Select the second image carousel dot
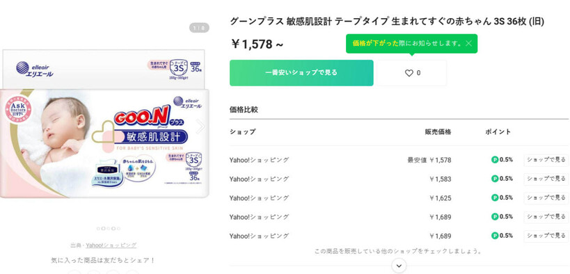Image resolution: width=570 pixels, height=274 pixels. coord(103,229)
